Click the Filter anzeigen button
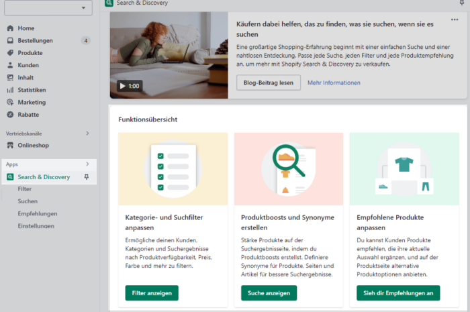Viewport: 470px width, 312px height. point(152,293)
